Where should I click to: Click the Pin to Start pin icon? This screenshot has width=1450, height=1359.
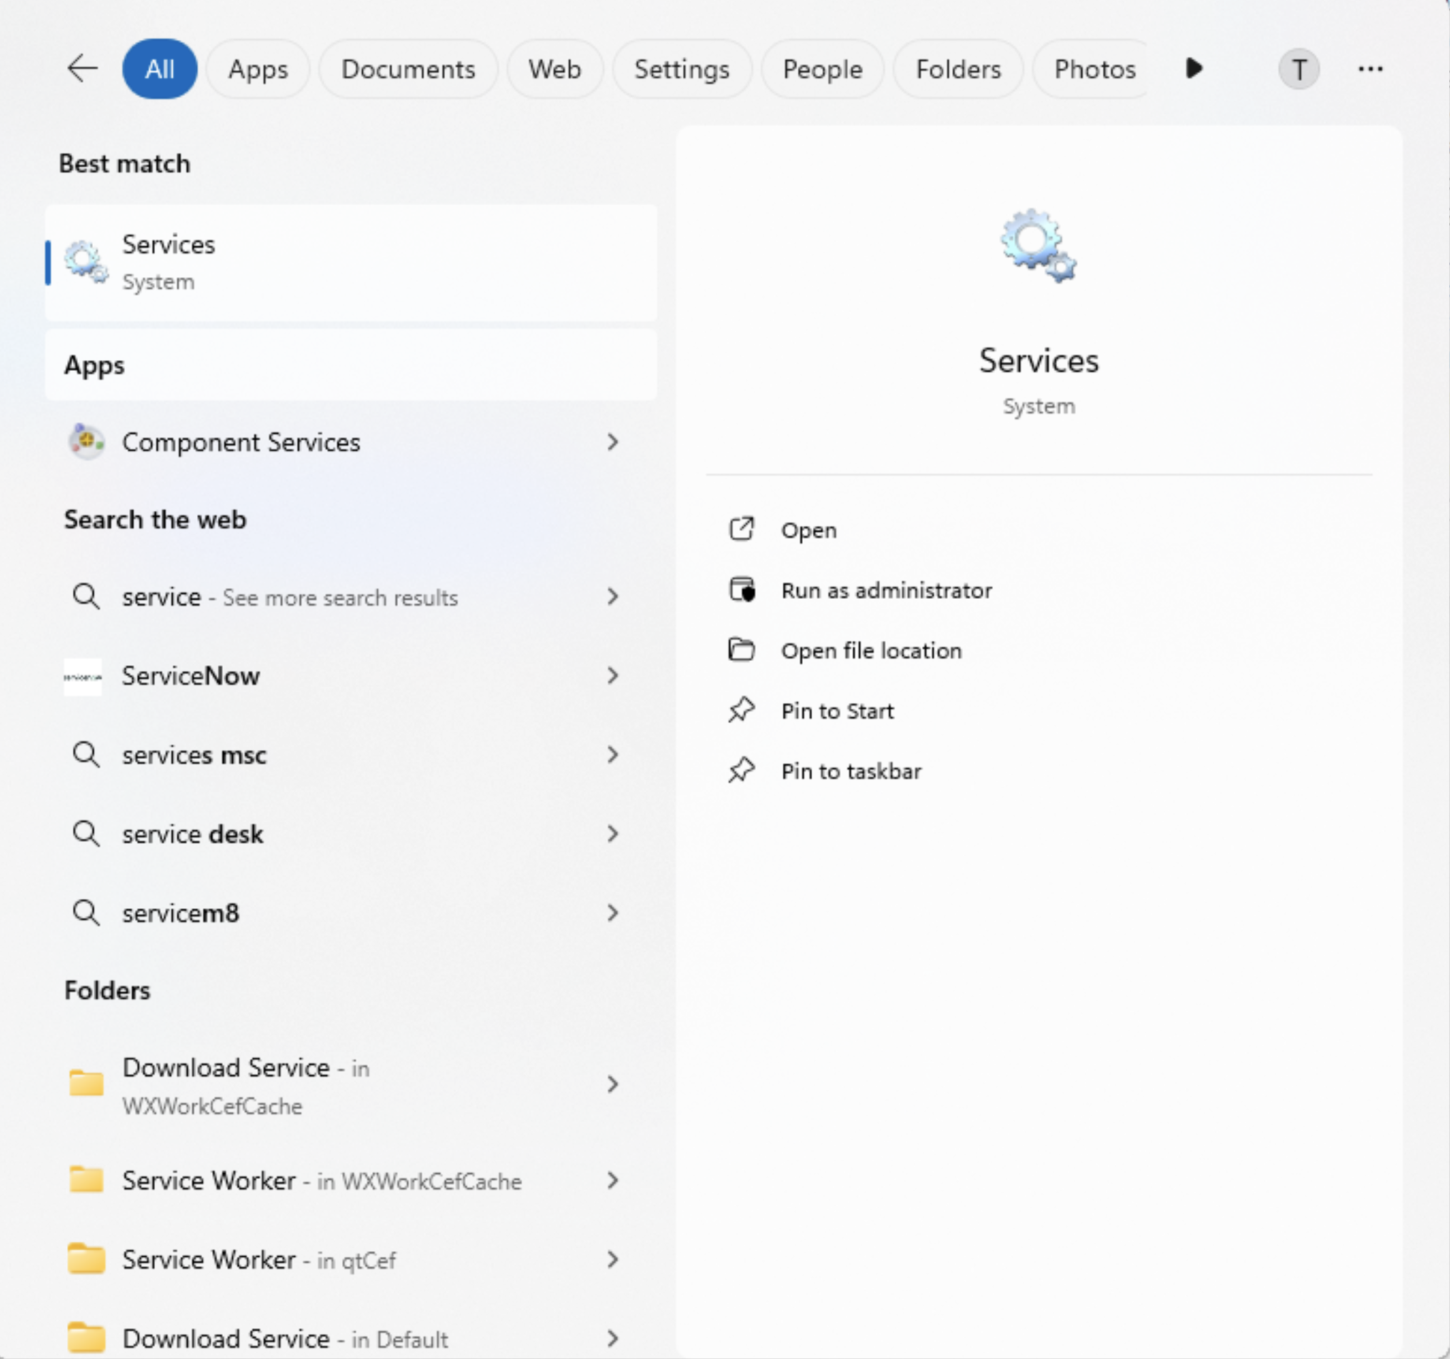pyautogui.click(x=741, y=710)
